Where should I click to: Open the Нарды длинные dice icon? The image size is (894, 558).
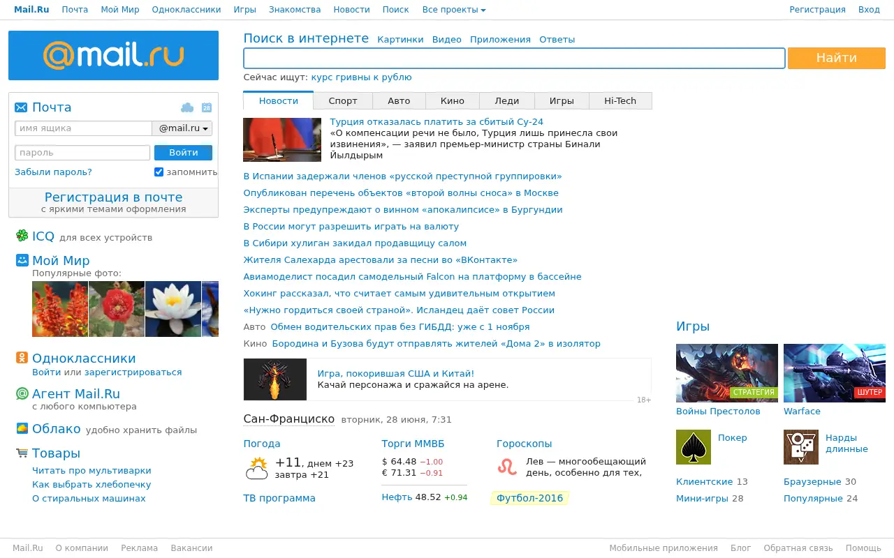801,447
